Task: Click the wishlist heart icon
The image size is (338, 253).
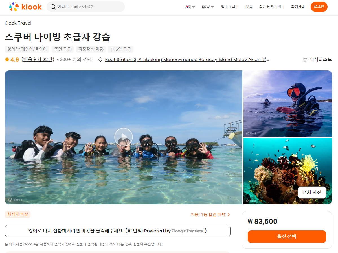Action: (305, 60)
